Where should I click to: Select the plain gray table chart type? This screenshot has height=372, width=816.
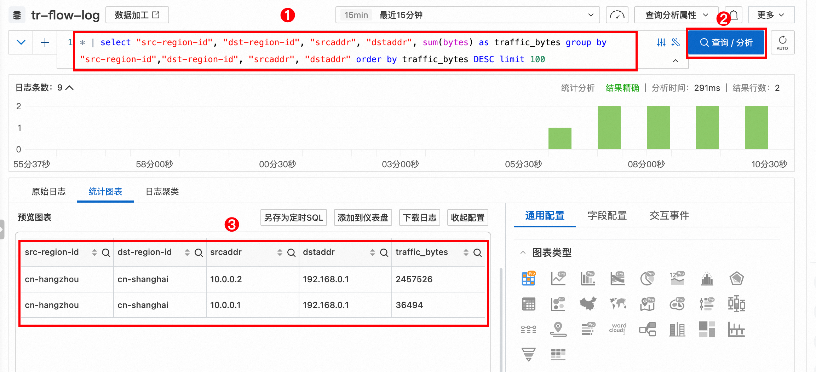[528, 304]
